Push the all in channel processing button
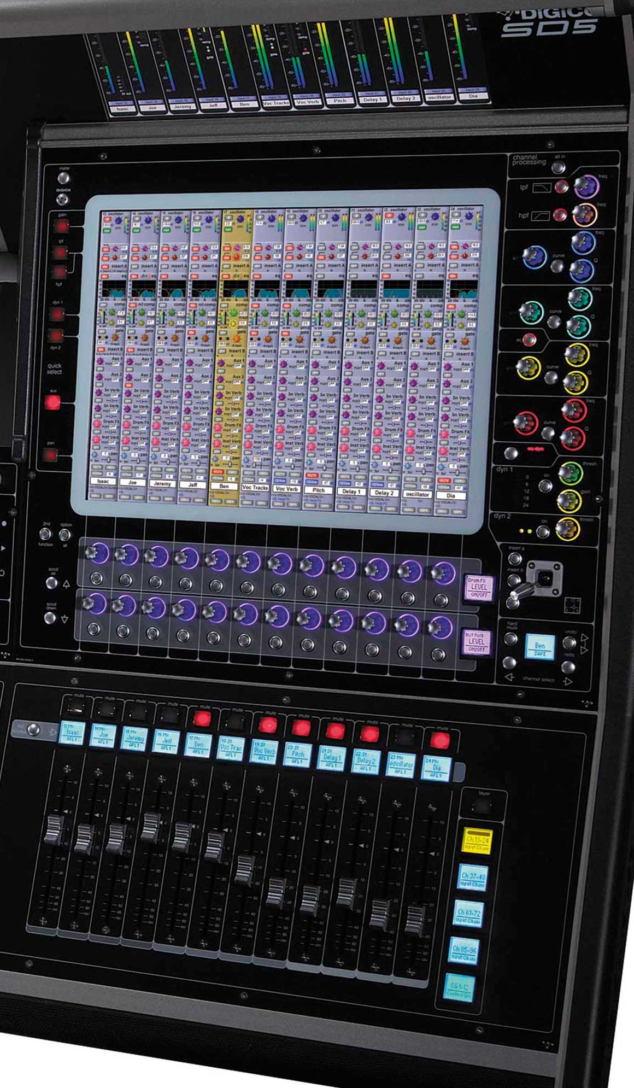The image size is (634, 1088). click(x=559, y=167)
